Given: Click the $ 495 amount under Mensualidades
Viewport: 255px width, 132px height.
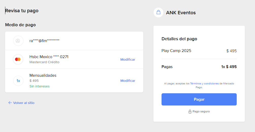Looking at the screenshot, I should 34,81.
